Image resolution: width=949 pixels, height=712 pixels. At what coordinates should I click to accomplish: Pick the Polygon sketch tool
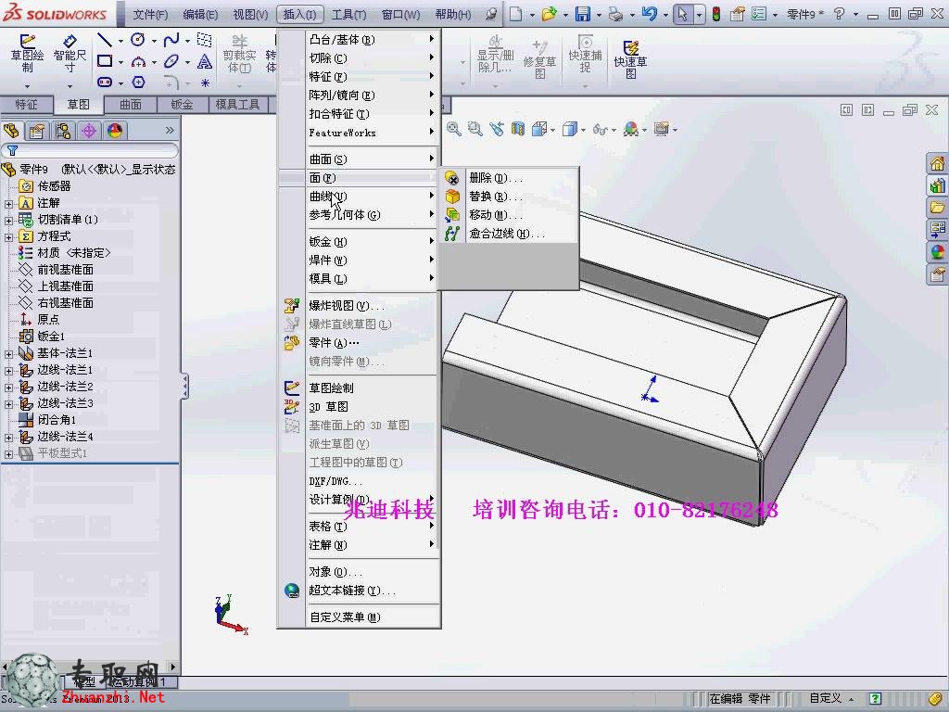coord(139,82)
